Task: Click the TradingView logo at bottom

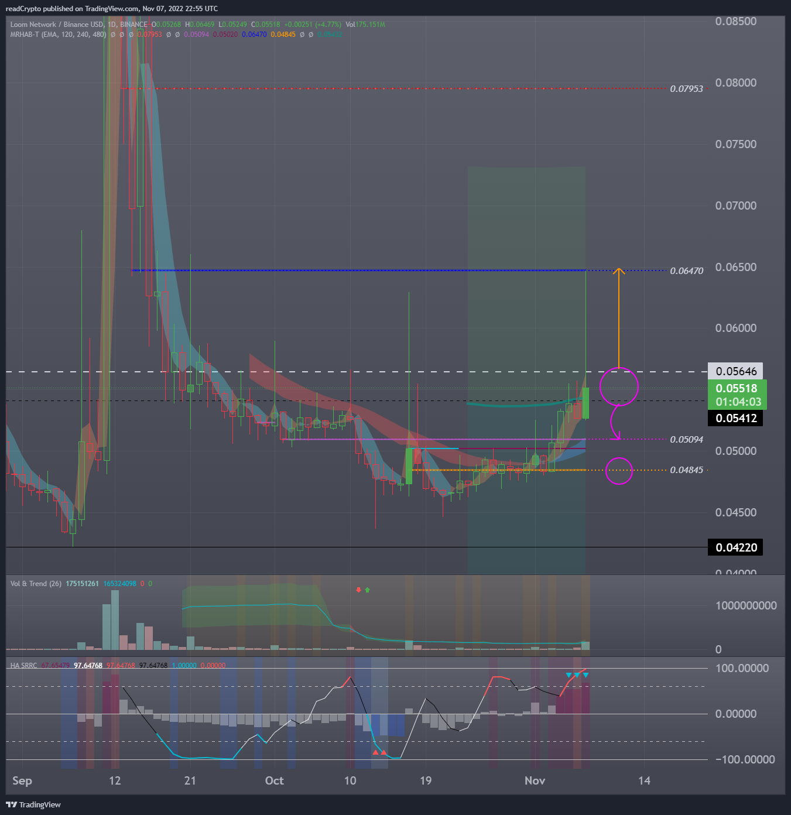Action: [x=33, y=804]
